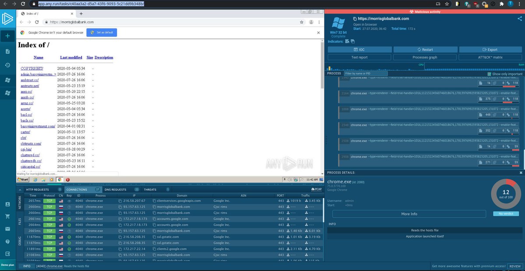
Task: Toggle Show only important checkbox
Action: [x=490, y=74]
